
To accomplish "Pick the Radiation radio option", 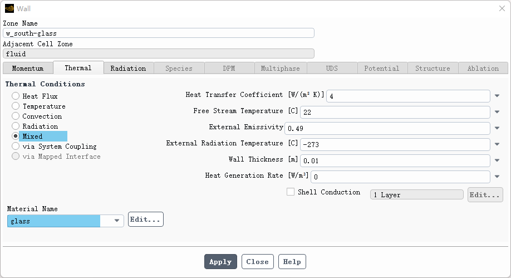I will point(16,126).
